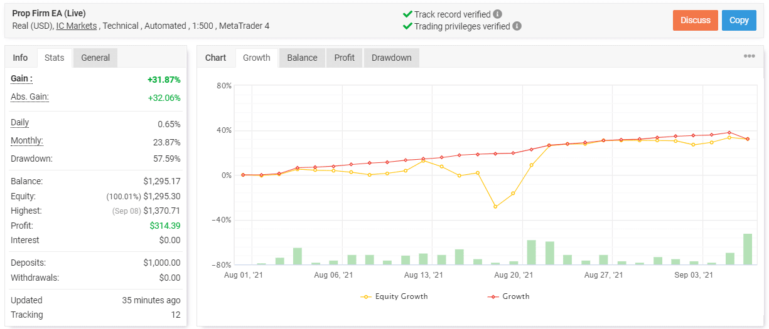This screenshot has height=329, width=769.
Task: Open the IC Markets broker link
Action: pos(77,26)
